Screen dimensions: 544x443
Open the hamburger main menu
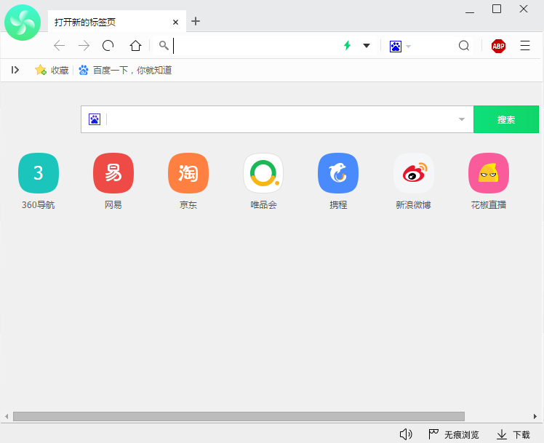click(x=525, y=45)
